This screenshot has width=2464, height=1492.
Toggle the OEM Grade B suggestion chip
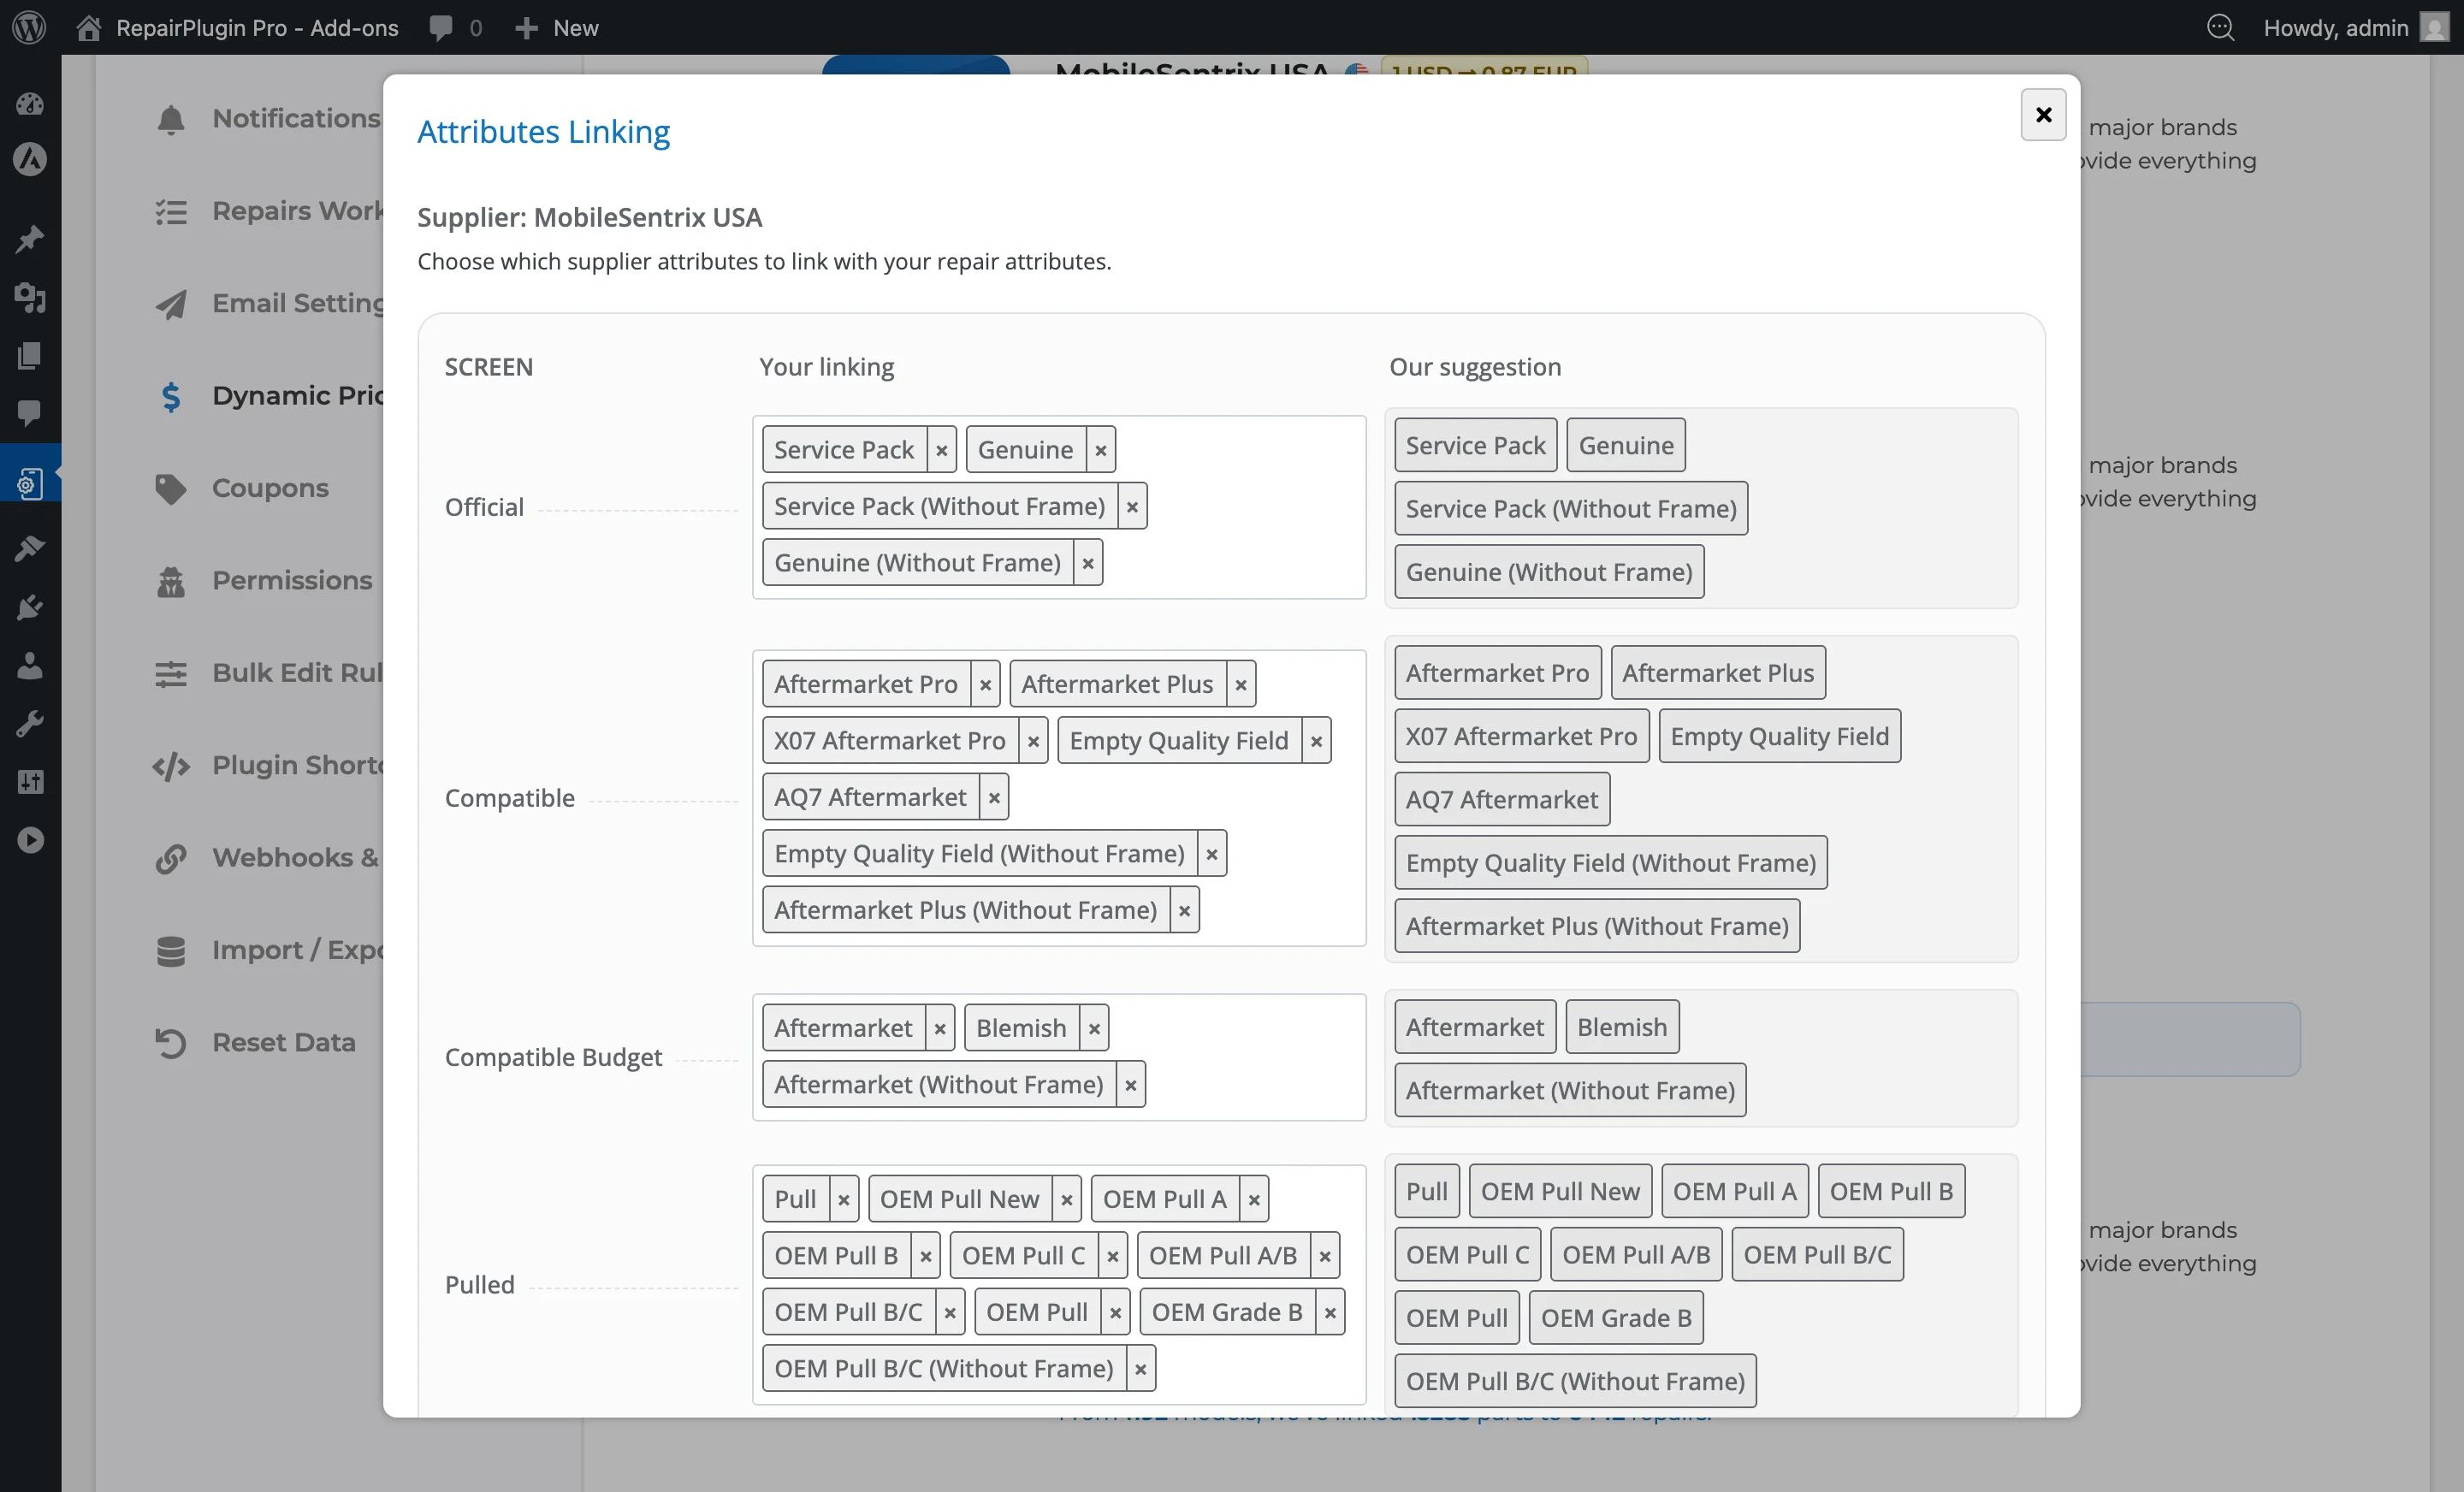click(x=1615, y=1317)
